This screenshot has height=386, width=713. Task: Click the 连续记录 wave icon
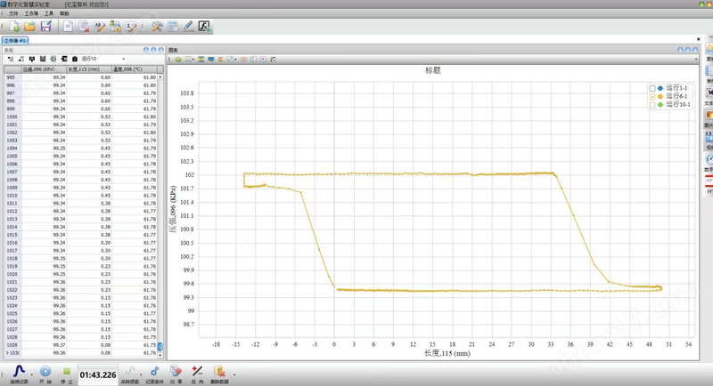click(19, 372)
